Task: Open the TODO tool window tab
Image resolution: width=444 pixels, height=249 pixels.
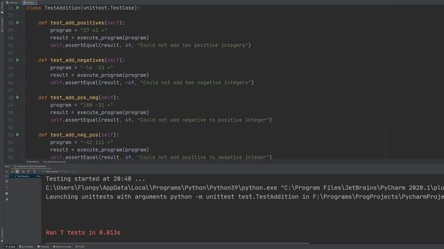Action: (x=80, y=246)
